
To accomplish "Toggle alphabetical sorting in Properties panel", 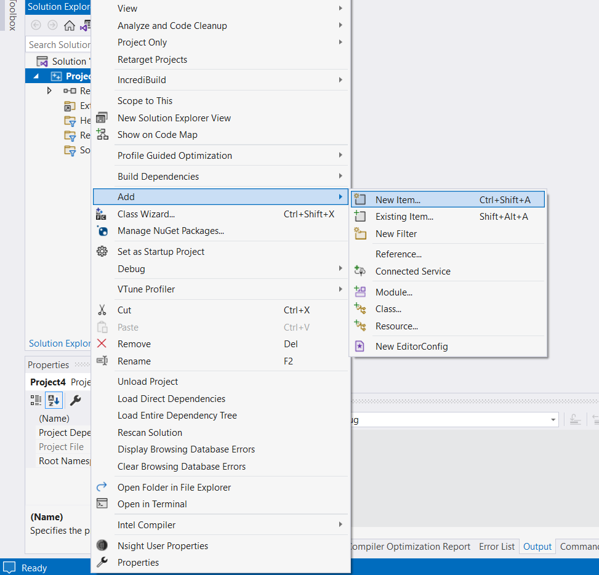I will point(54,400).
